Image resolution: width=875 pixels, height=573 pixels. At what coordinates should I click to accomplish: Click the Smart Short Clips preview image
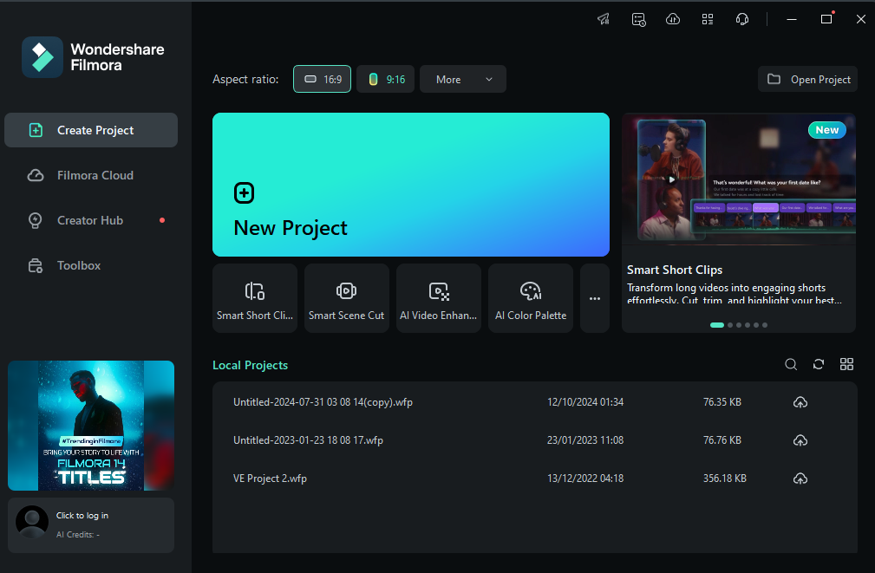(739, 179)
